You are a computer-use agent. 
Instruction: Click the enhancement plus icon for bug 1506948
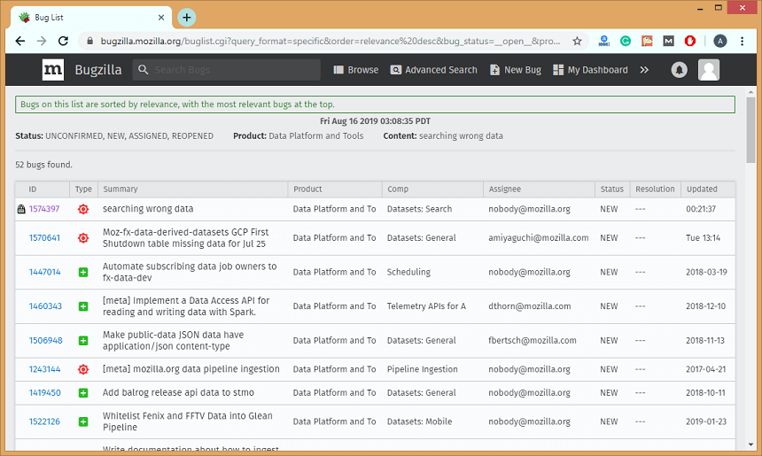83,340
